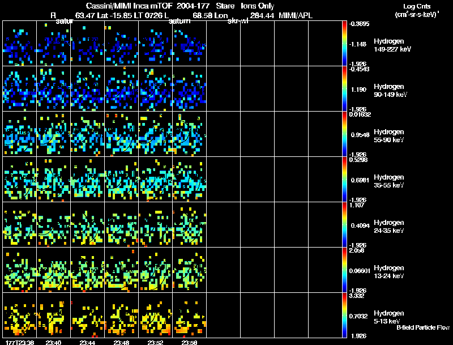Click the '0.9548' color scale value
The width and height of the screenshot is (453, 345).
click(360, 135)
